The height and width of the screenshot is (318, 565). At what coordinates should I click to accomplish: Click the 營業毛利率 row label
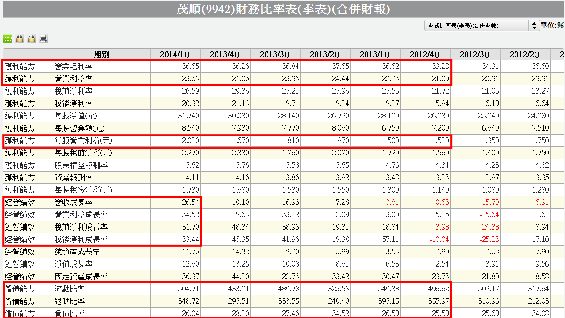click(73, 67)
